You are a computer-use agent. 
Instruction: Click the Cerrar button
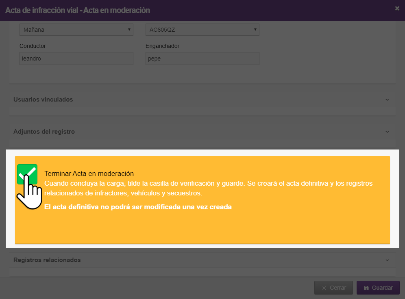[x=333, y=288]
